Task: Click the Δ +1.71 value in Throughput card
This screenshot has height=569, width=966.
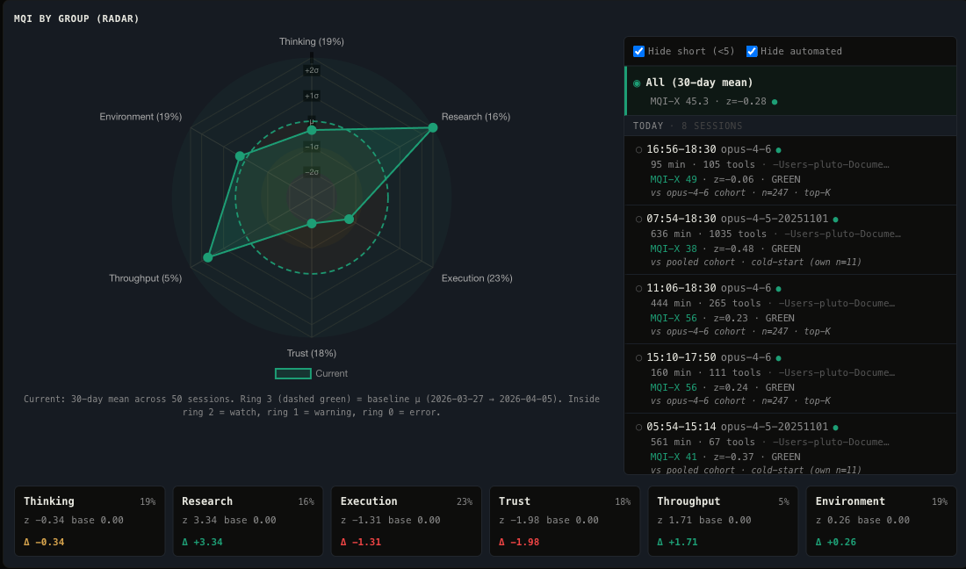Action: [677, 542]
